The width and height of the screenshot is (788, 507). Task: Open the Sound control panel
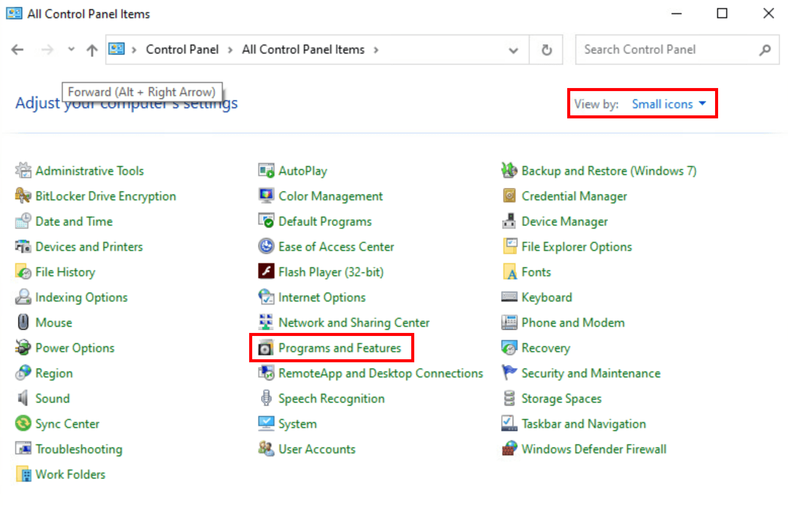pos(52,398)
